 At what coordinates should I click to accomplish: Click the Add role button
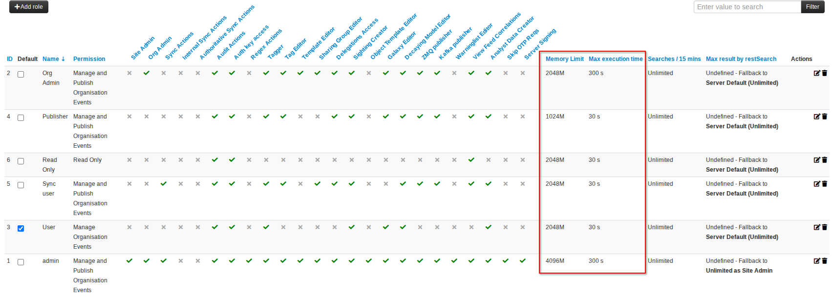point(29,7)
